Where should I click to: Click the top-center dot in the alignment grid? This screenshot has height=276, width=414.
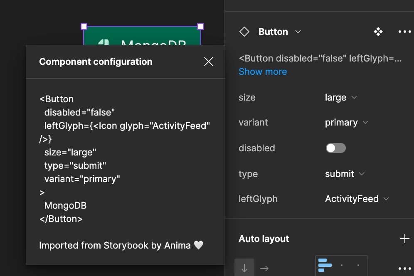(x=341, y=265)
